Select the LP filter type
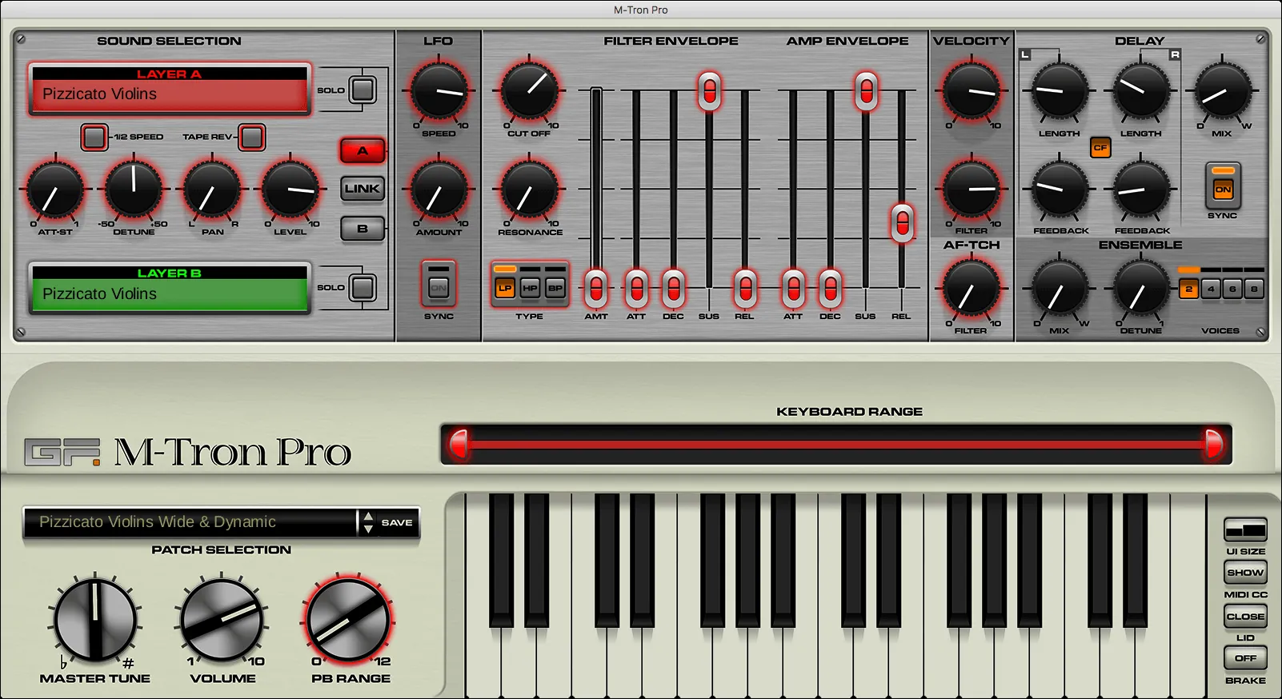 (505, 286)
